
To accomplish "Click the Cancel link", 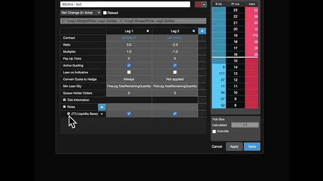I will 217,147.
